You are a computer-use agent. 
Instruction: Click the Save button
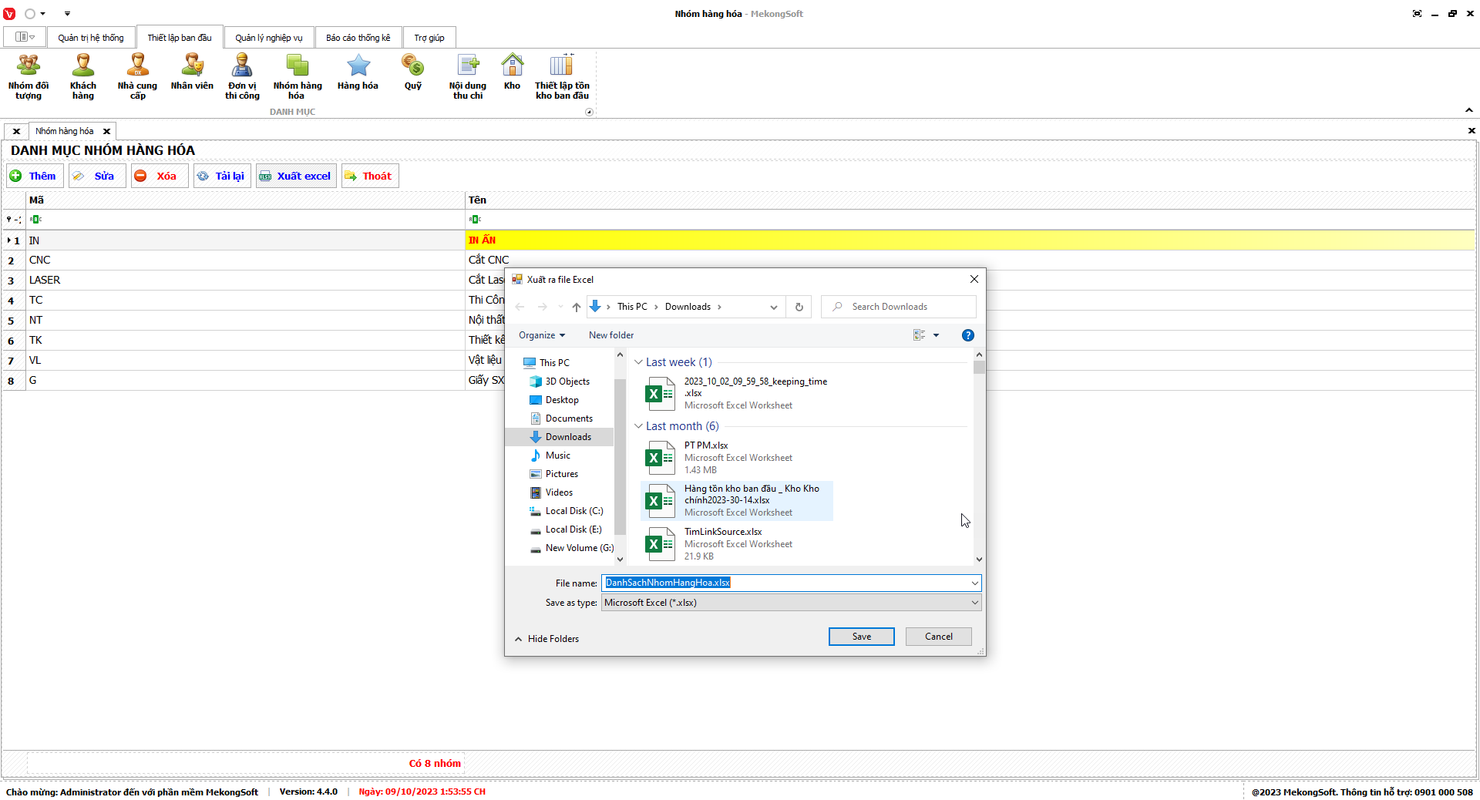click(861, 637)
